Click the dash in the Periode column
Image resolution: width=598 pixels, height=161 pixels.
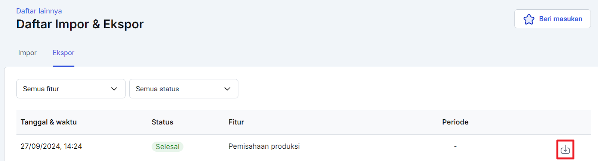[x=455, y=146]
